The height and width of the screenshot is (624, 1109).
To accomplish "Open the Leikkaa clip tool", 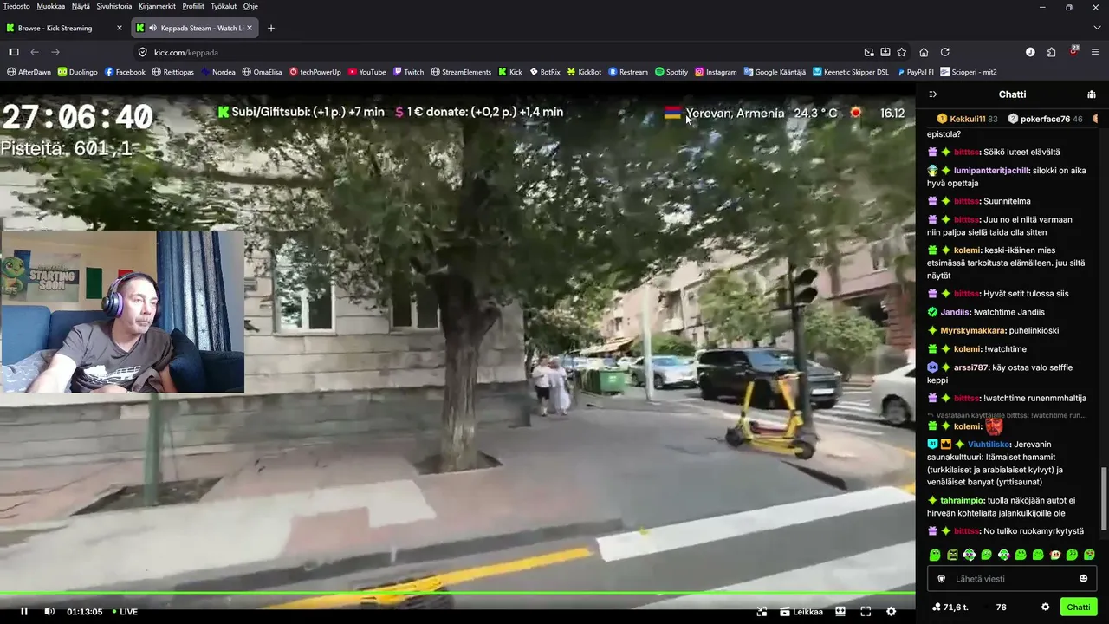I will 801,612.
